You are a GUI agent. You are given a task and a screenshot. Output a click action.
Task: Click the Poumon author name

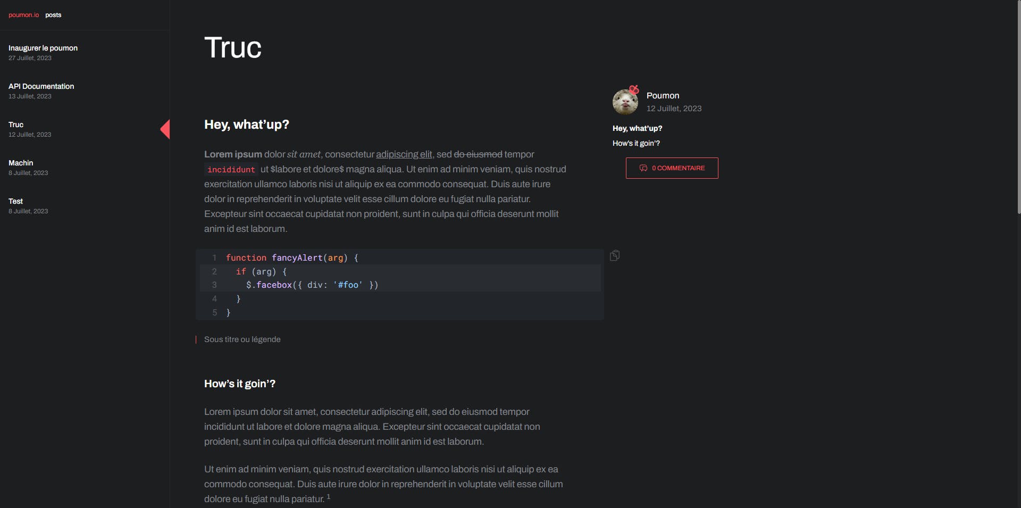663,96
